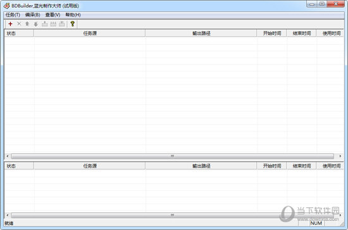Open the 任务(T) menu
Viewport: 348px width, 230px height.
point(13,15)
